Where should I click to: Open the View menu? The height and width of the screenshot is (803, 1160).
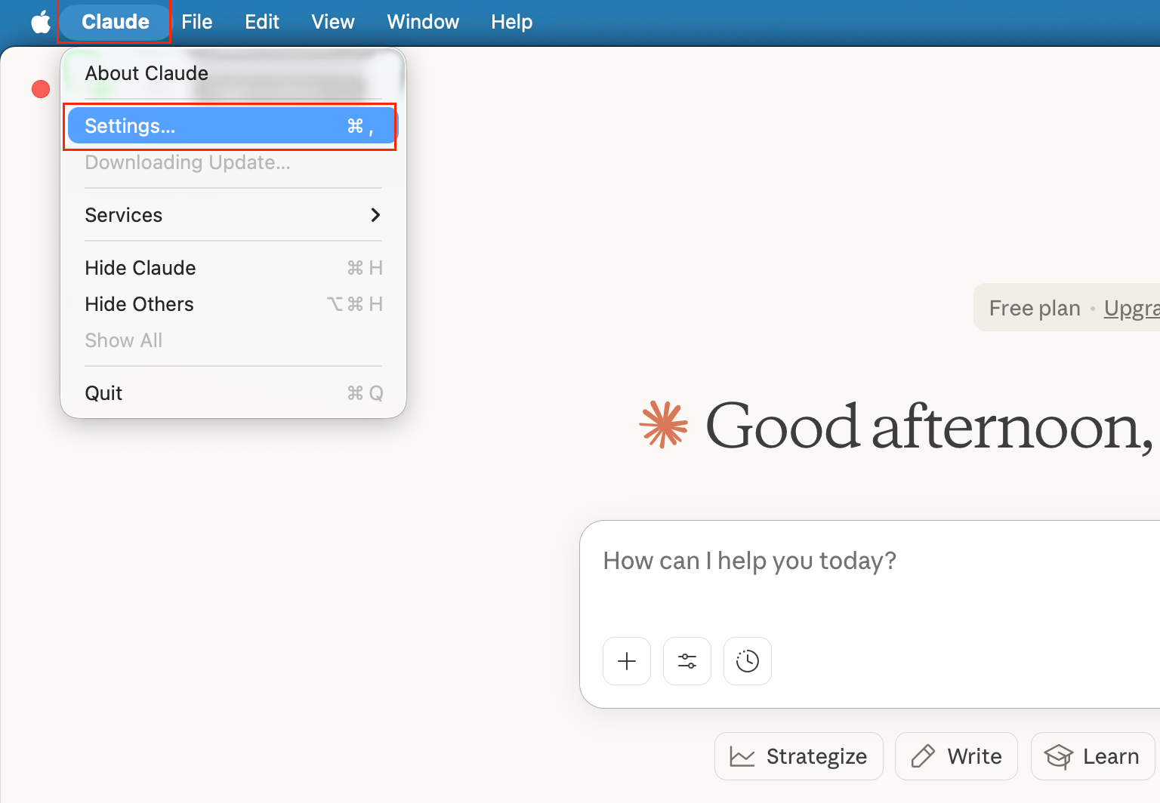333,22
